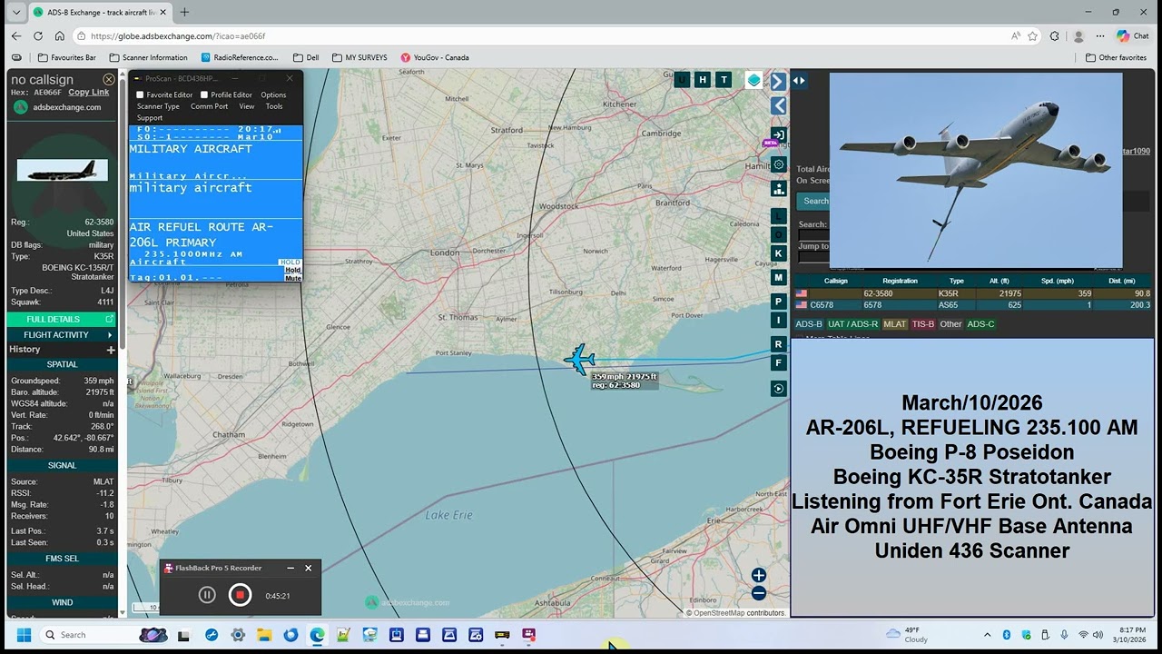Click the Copy Link link
This screenshot has width=1162, height=654.
coord(88,92)
